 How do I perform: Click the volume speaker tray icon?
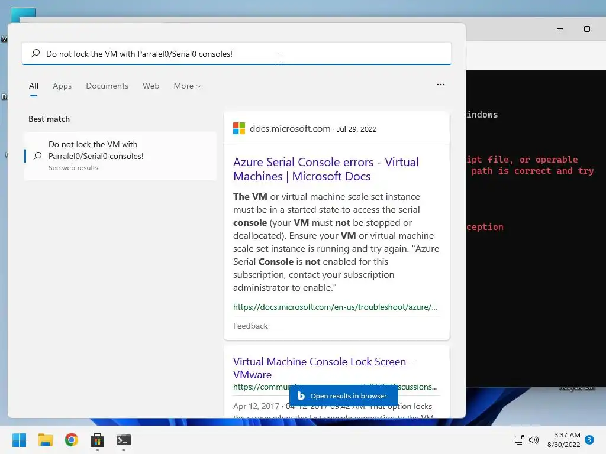coord(534,440)
